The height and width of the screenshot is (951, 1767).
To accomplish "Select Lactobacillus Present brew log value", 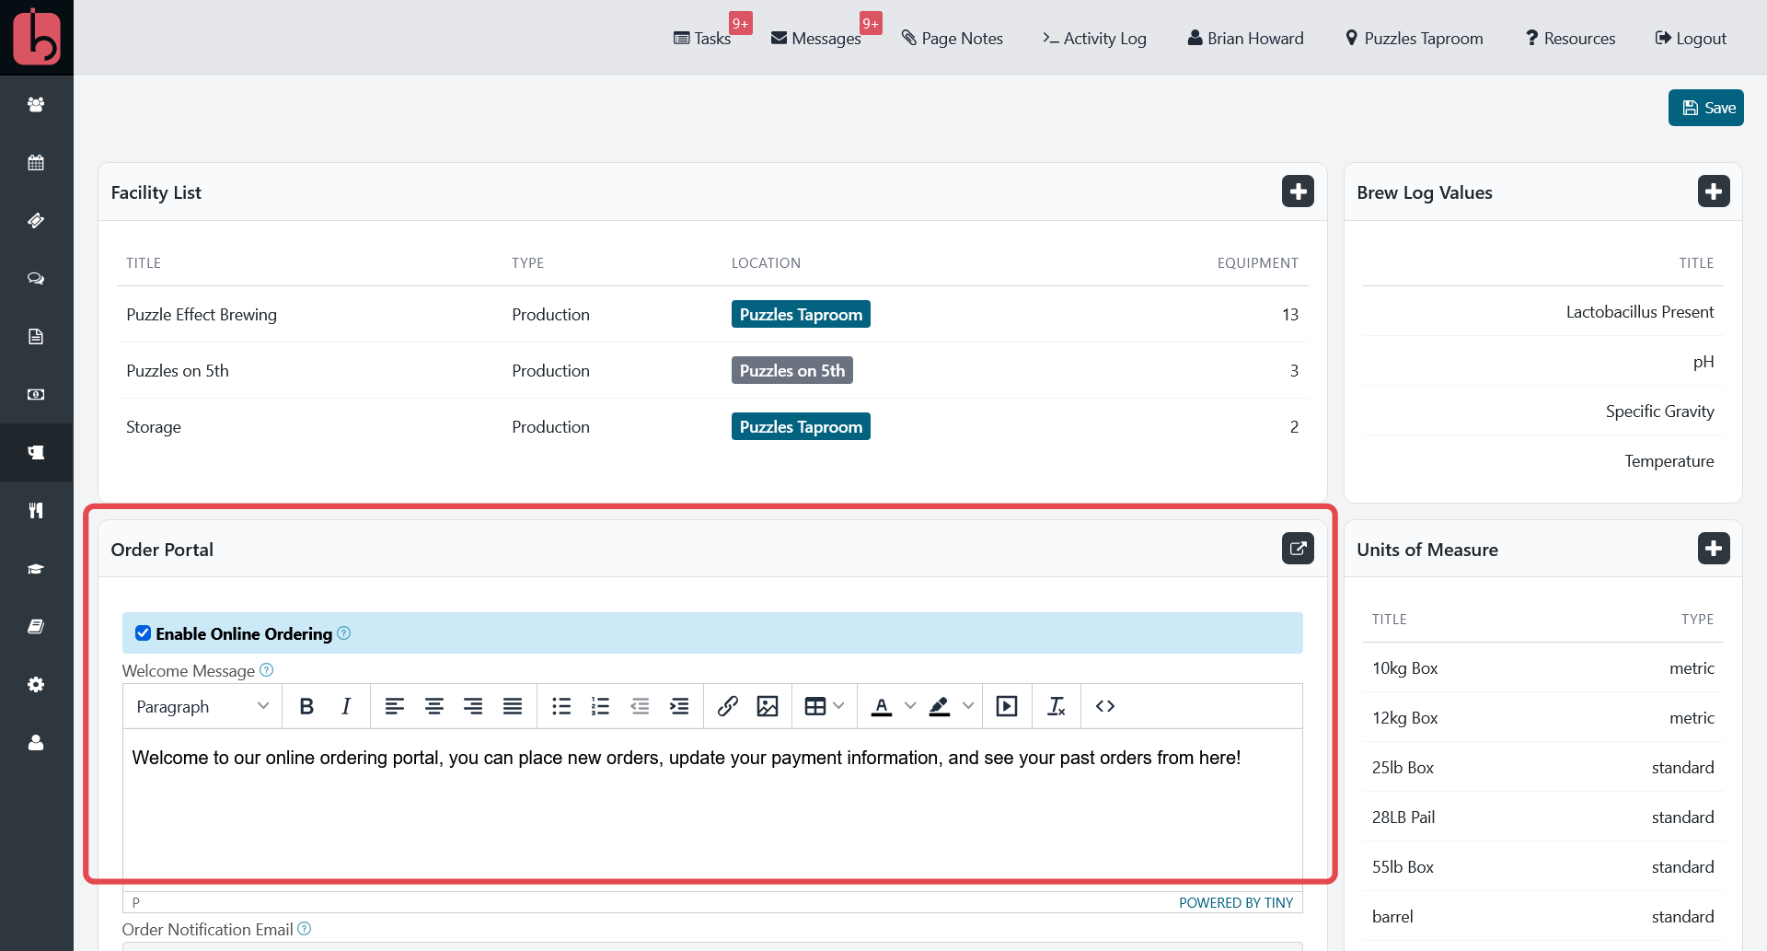I will 1640,312.
